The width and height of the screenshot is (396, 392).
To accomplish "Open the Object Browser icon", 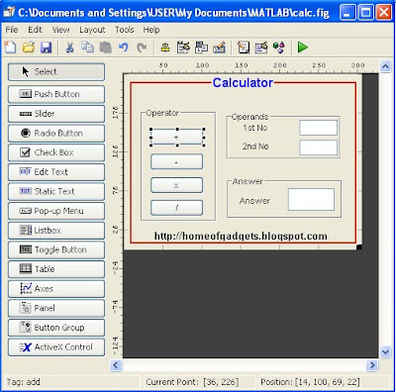I will [279, 48].
